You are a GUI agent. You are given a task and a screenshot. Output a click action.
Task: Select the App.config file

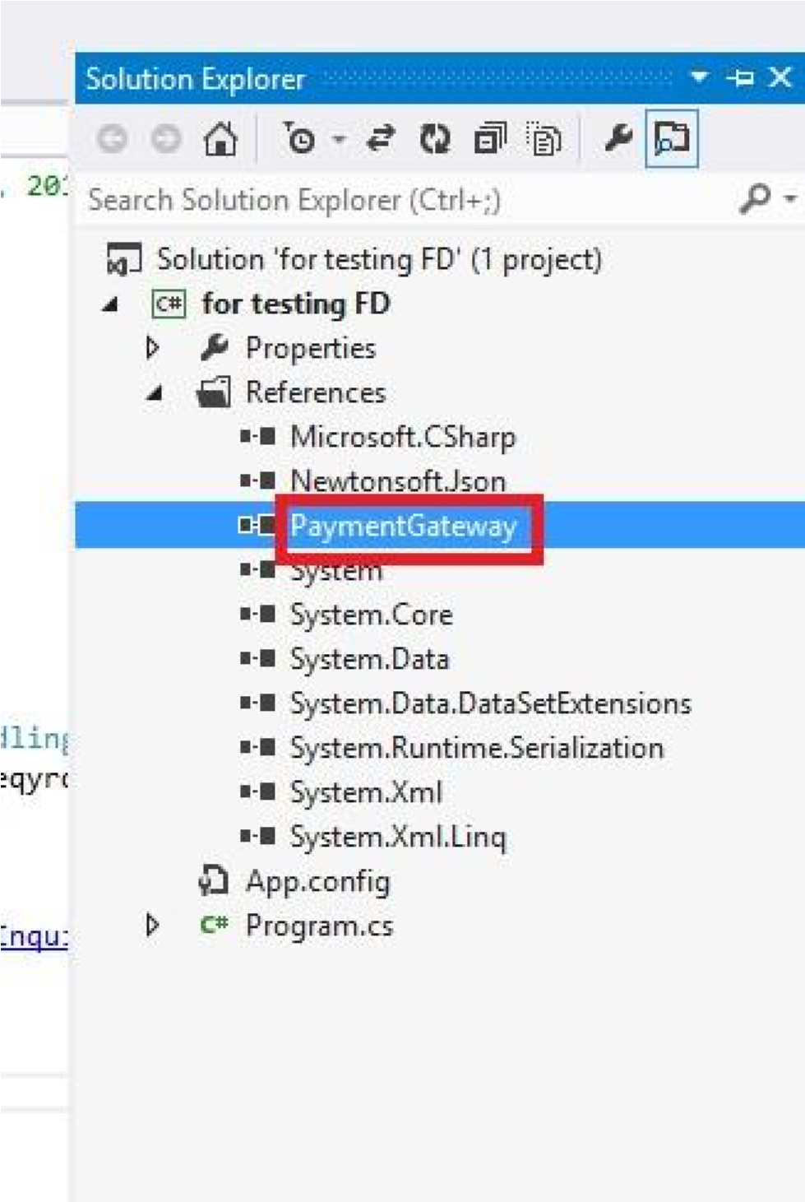317,882
